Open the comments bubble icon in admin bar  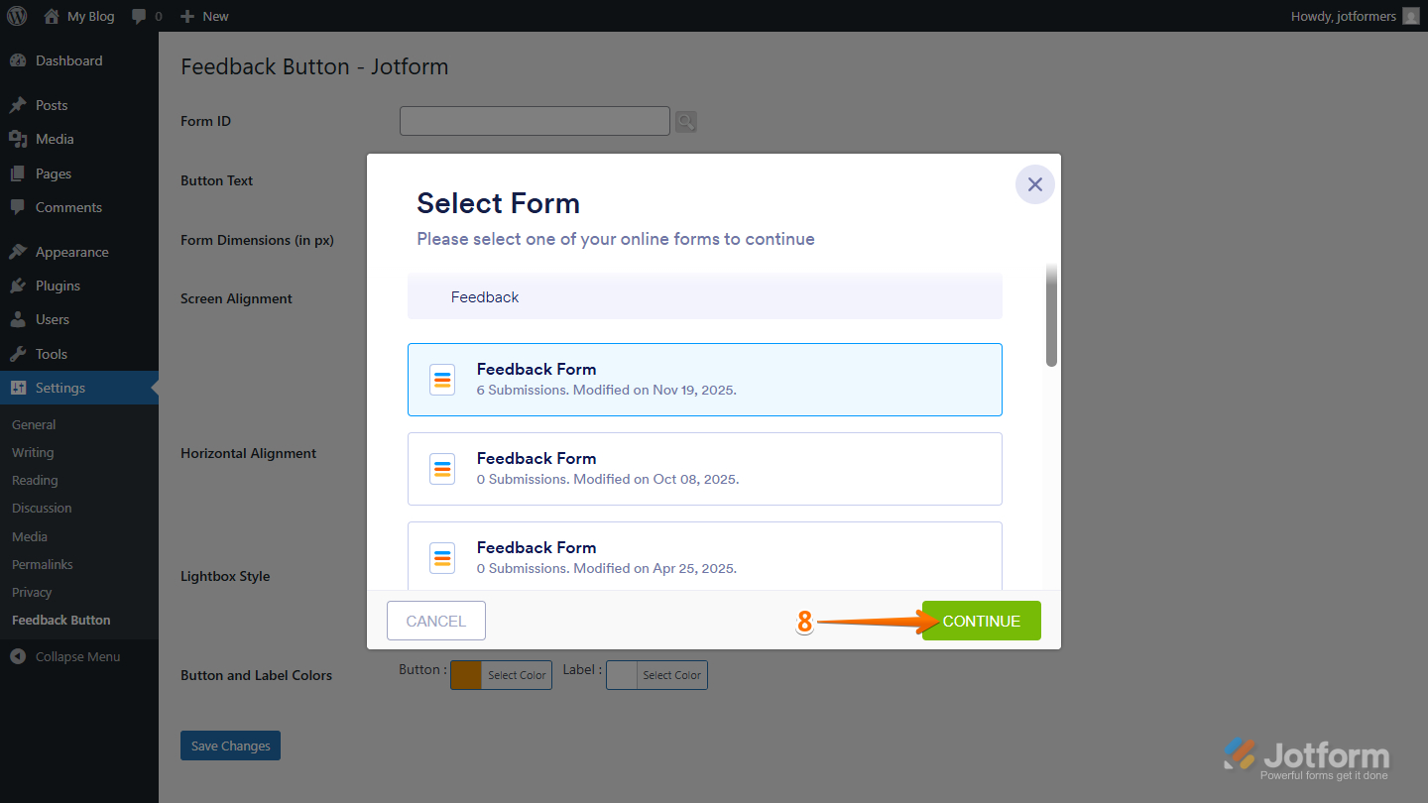pos(140,16)
